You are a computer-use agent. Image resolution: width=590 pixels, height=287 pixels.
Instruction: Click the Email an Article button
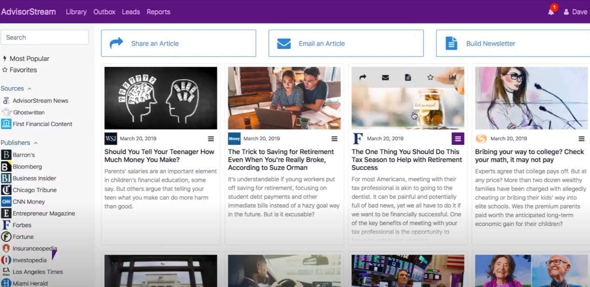click(x=346, y=44)
